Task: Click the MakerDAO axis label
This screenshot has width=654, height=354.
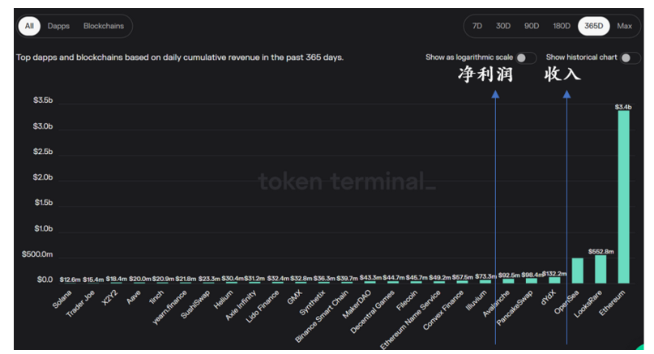Action: 357,305
